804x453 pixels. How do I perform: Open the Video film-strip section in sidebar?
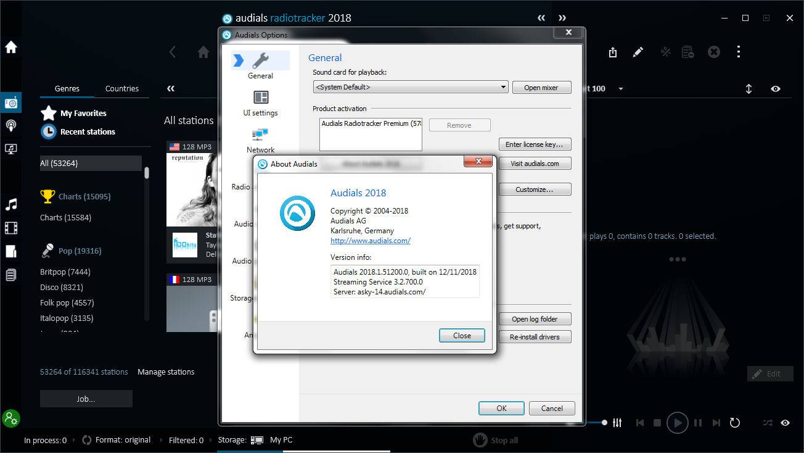coord(10,228)
